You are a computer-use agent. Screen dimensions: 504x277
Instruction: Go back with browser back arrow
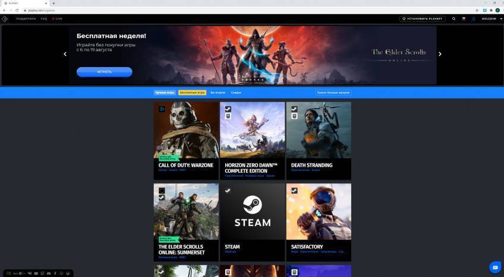point(5,10)
